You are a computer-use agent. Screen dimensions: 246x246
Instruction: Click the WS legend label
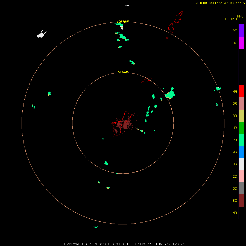point(235,152)
